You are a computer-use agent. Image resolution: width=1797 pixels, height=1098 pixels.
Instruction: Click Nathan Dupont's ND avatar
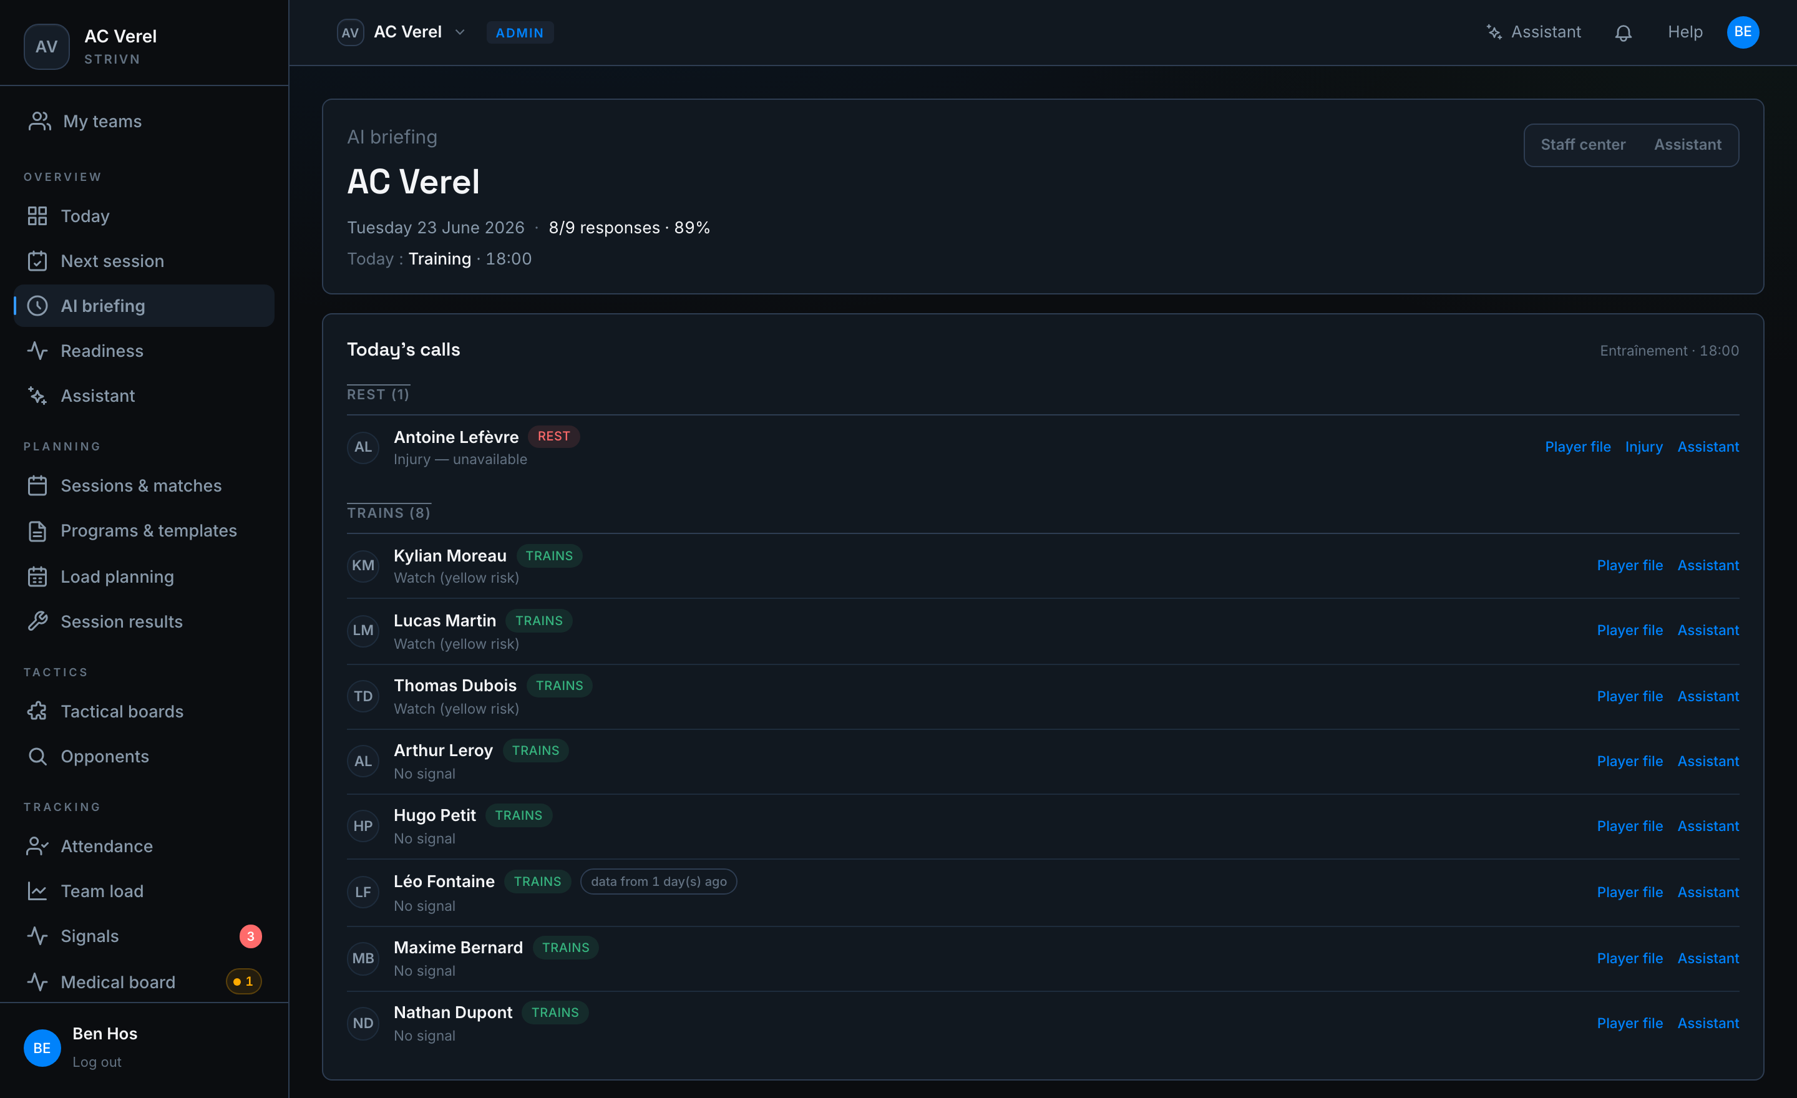tap(363, 1023)
